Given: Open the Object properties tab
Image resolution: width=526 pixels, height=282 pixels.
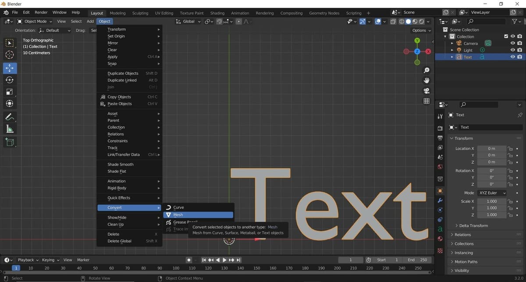Looking at the screenshot, I should click(x=440, y=190).
